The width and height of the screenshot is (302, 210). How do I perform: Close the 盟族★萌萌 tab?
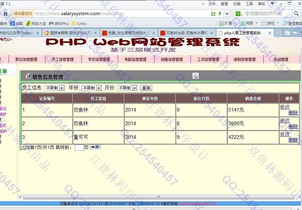pyautogui.click(x=95, y=33)
